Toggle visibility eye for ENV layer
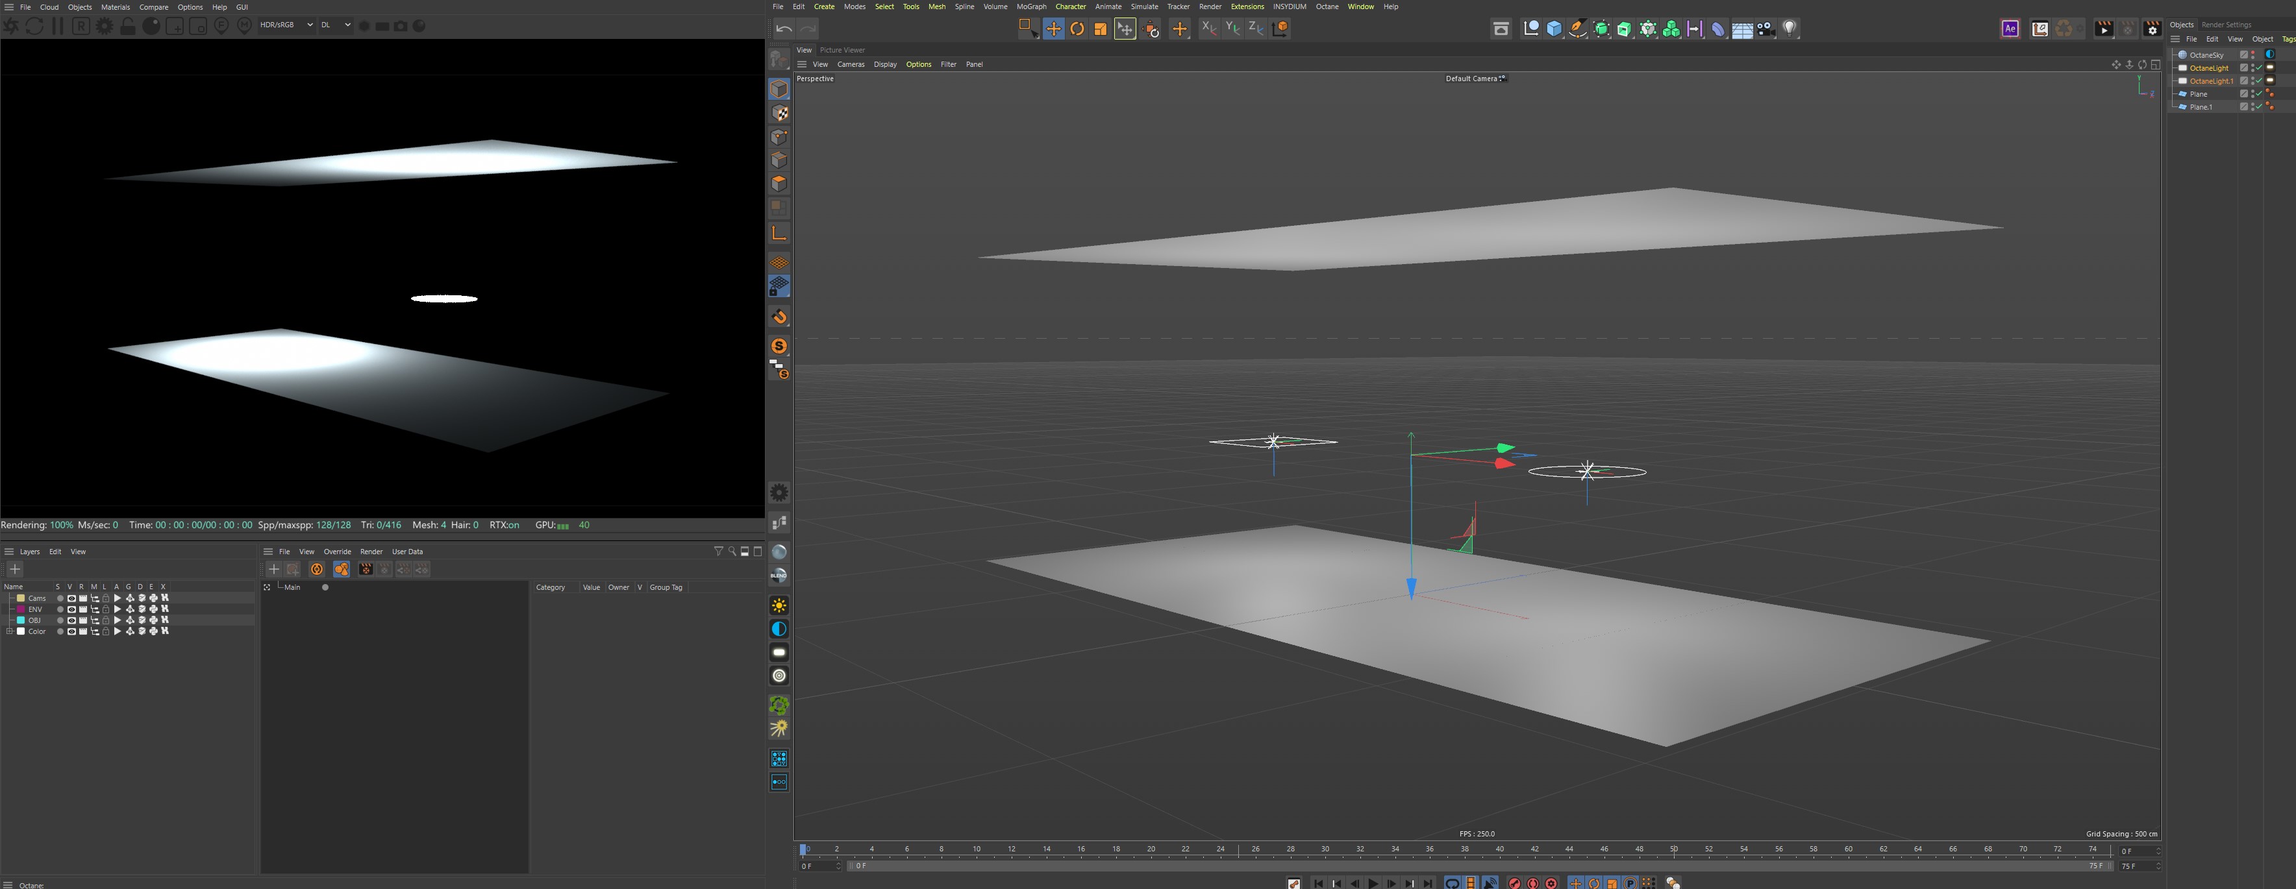Image resolution: width=2296 pixels, height=889 pixels. [x=71, y=609]
